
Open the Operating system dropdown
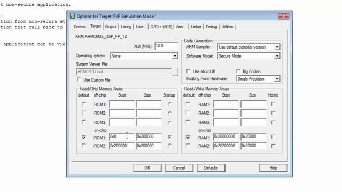(x=175, y=56)
